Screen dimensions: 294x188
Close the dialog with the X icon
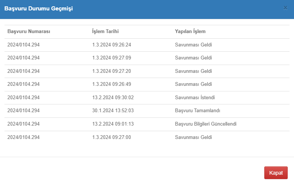285,8
